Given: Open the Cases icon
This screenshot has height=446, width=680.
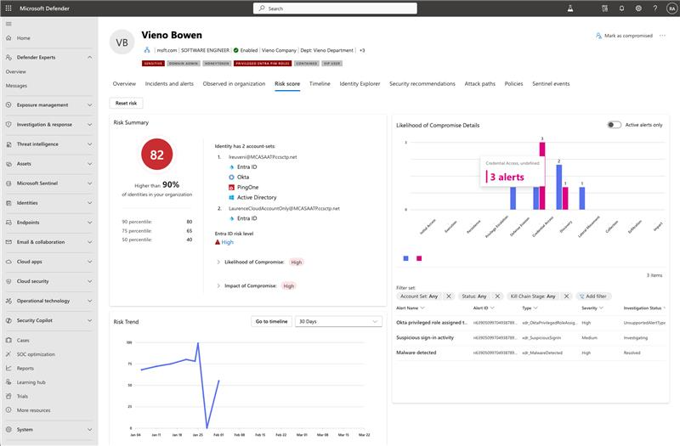Looking at the screenshot, I should point(8,341).
